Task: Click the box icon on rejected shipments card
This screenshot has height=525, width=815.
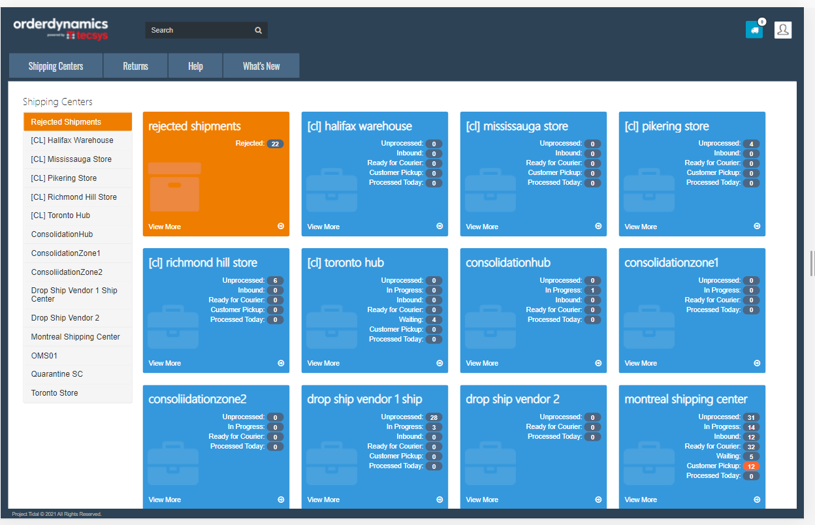Action: click(174, 187)
